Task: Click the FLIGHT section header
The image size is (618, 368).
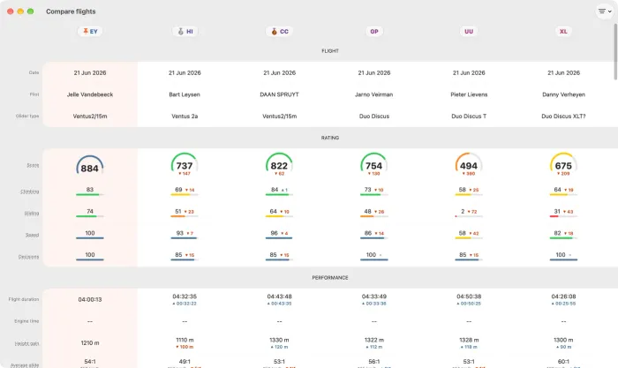Action: coord(330,51)
